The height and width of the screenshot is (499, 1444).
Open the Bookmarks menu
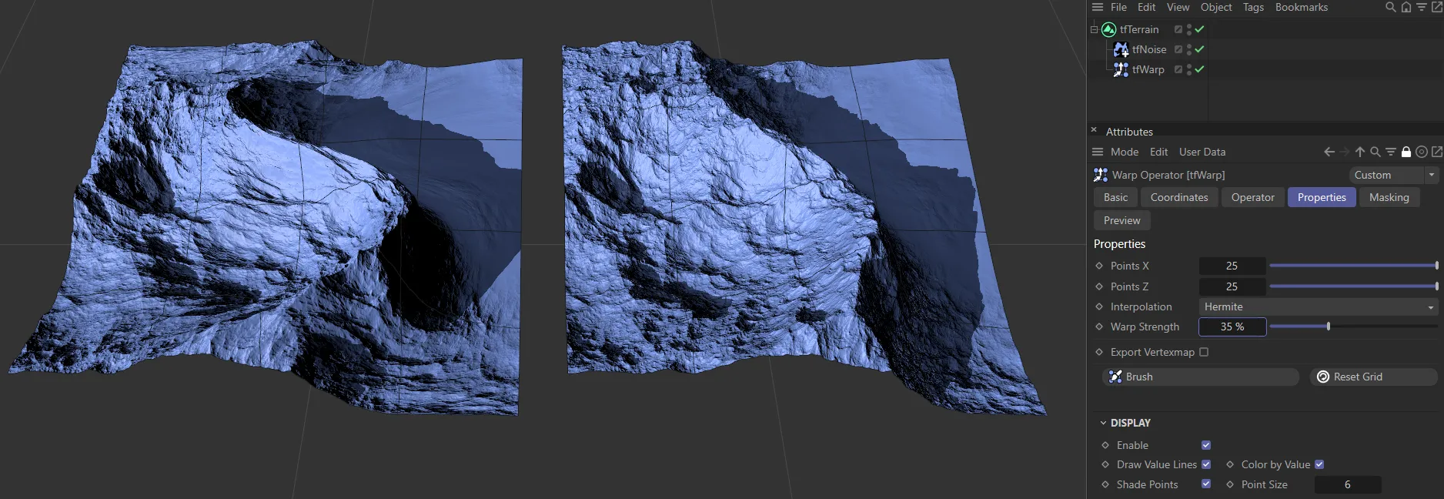[x=1301, y=7]
